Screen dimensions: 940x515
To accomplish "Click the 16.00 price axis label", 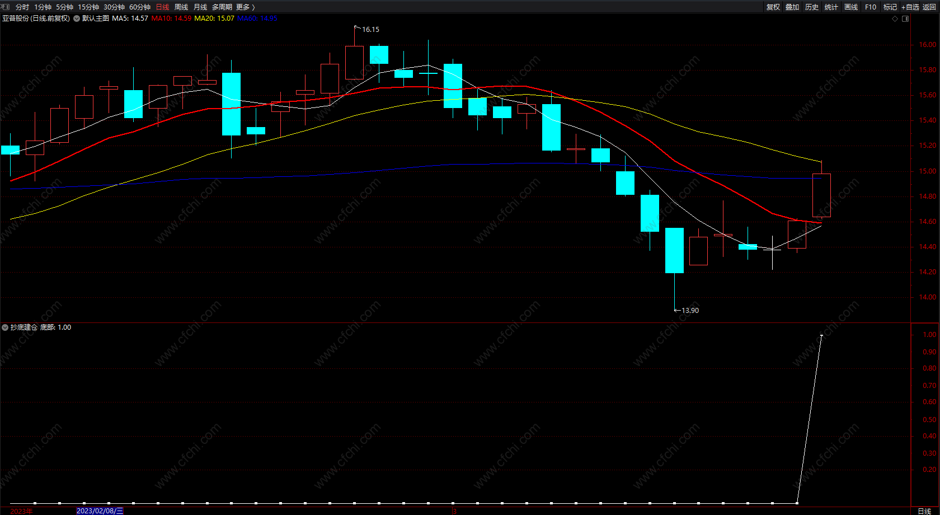I will 927,45.
